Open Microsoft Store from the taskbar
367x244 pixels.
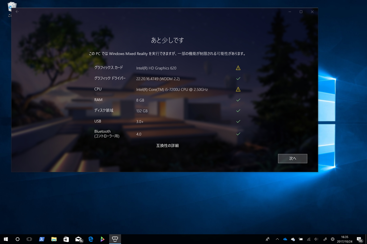66,239
